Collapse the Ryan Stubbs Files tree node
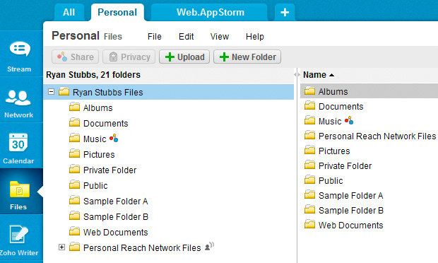This screenshot has width=438, height=263. pyautogui.click(x=51, y=92)
